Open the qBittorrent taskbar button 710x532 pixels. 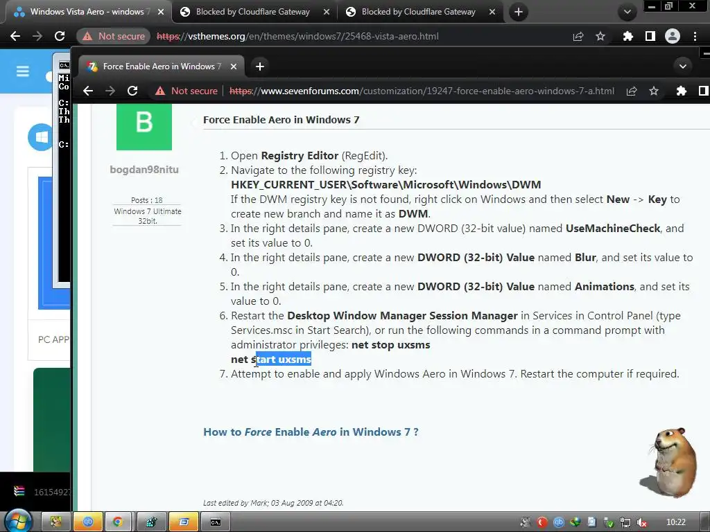click(x=88, y=522)
